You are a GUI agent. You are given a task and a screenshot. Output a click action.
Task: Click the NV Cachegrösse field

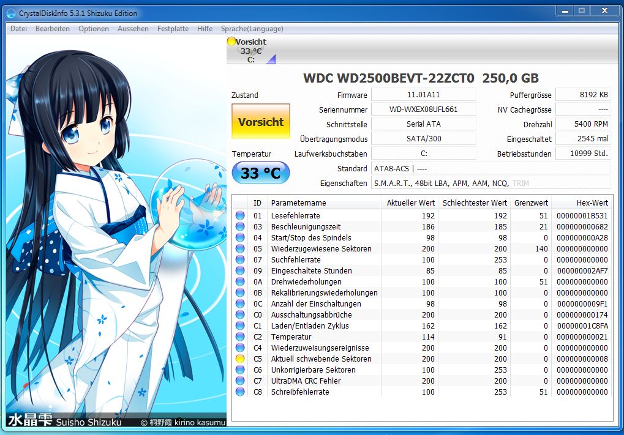point(583,110)
